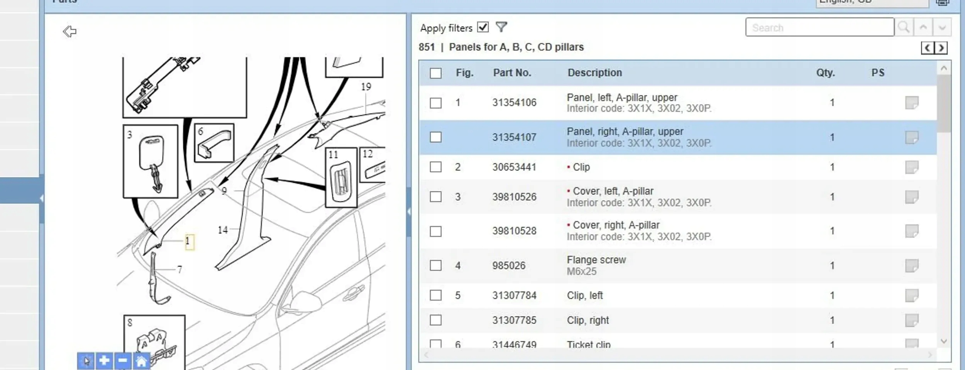This screenshot has height=370, width=965.
Task: Zoom out of the diagram
Action: click(123, 361)
